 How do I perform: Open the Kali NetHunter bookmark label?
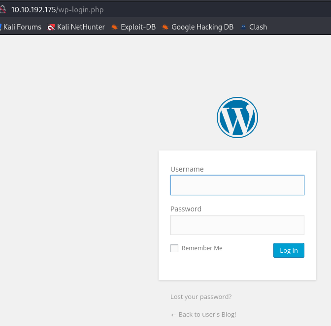[81, 27]
